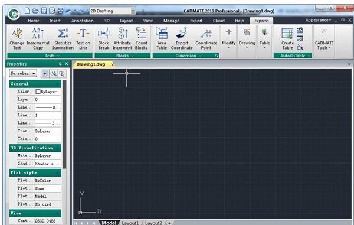Open the Manage ribbon tab
This screenshot has width=354, height=225.
click(x=171, y=21)
